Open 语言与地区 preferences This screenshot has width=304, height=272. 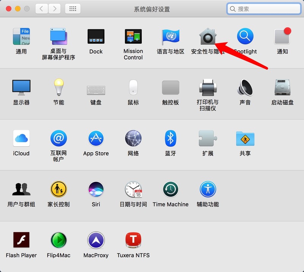(170, 37)
